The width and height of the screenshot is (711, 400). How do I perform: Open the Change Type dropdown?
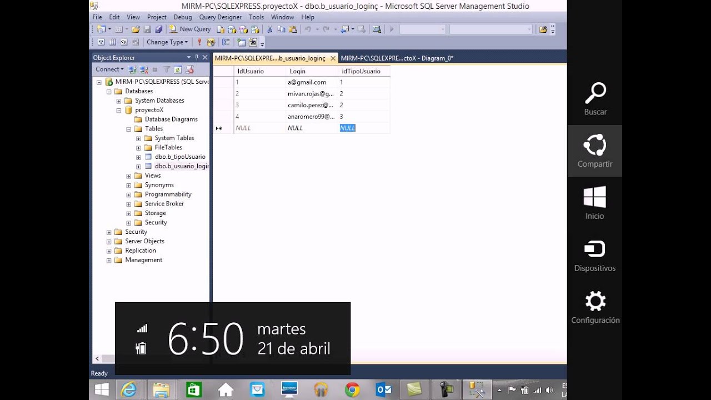[x=167, y=42]
